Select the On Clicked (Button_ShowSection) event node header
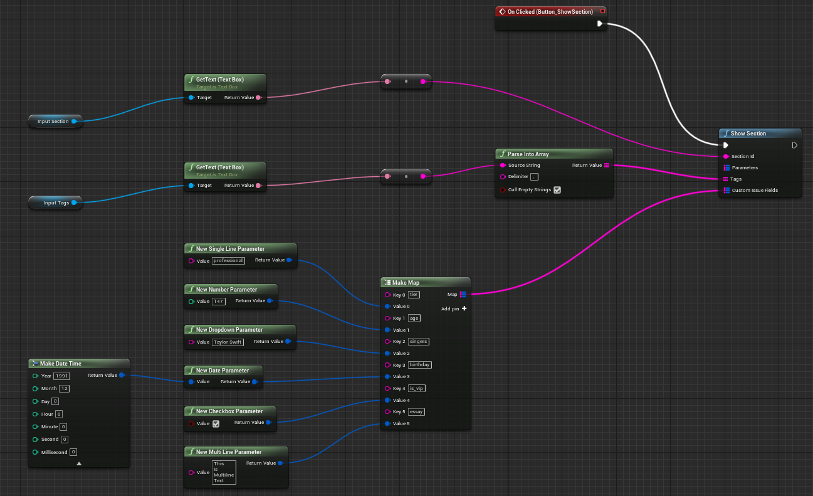The width and height of the screenshot is (813, 496). (550, 11)
